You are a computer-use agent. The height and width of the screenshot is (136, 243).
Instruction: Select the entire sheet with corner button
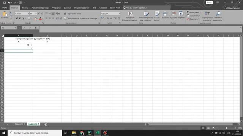2,36
